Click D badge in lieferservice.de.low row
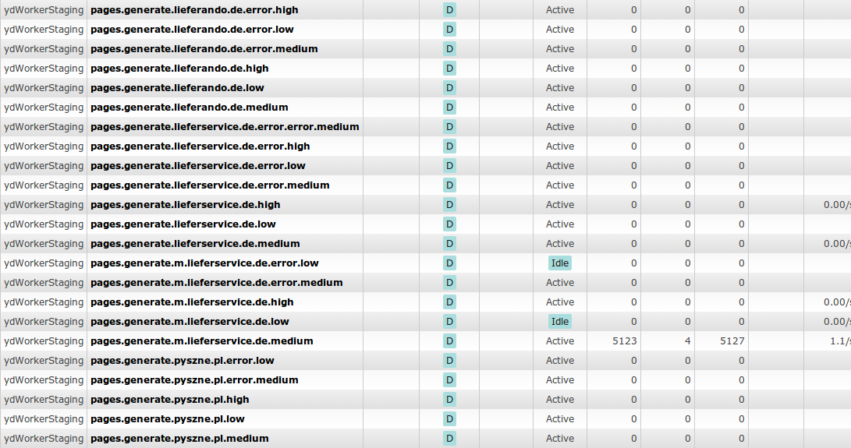851x448 pixels. pos(449,224)
